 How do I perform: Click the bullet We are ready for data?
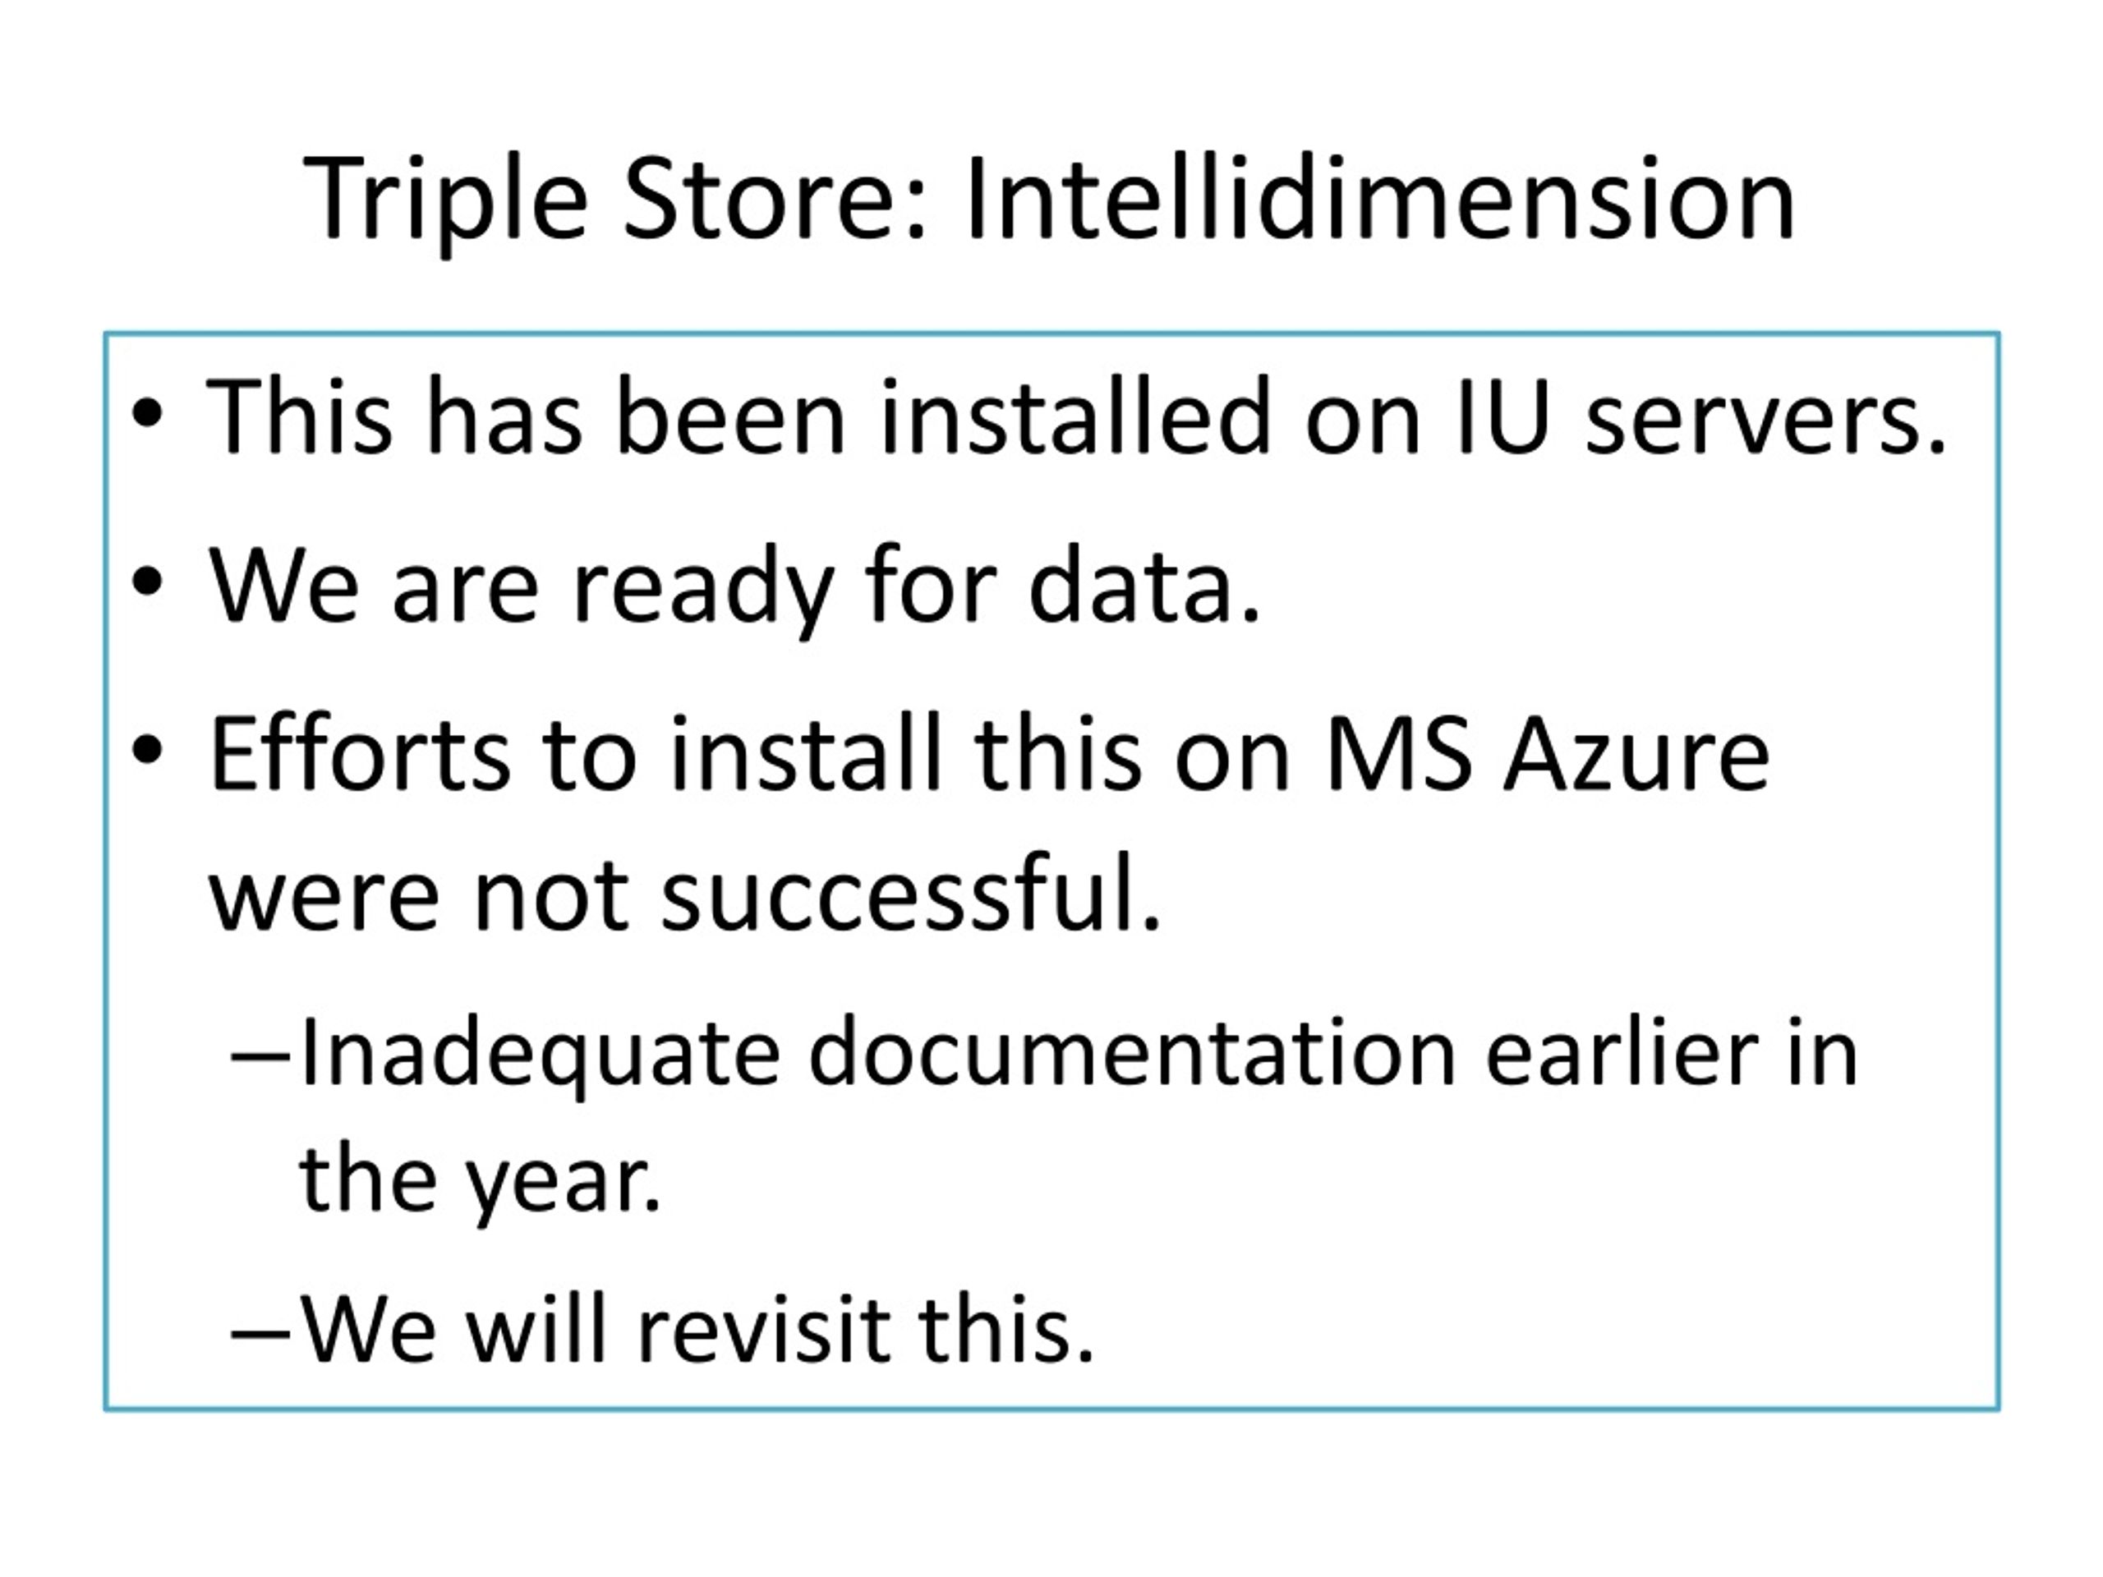tap(734, 586)
